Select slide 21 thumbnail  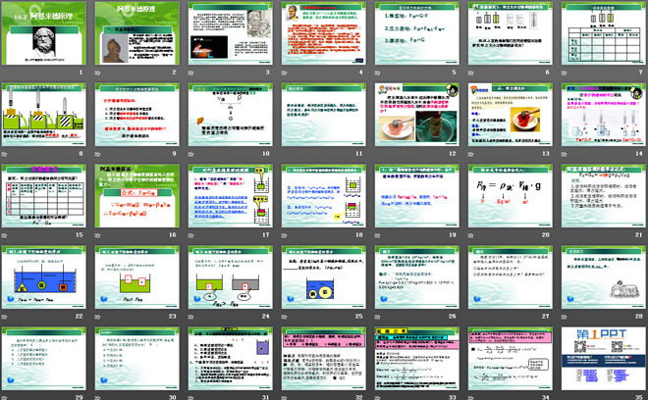(604, 196)
